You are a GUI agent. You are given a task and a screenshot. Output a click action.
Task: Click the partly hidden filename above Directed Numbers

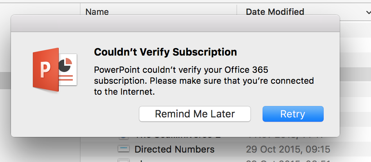click(x=177, y=137)
